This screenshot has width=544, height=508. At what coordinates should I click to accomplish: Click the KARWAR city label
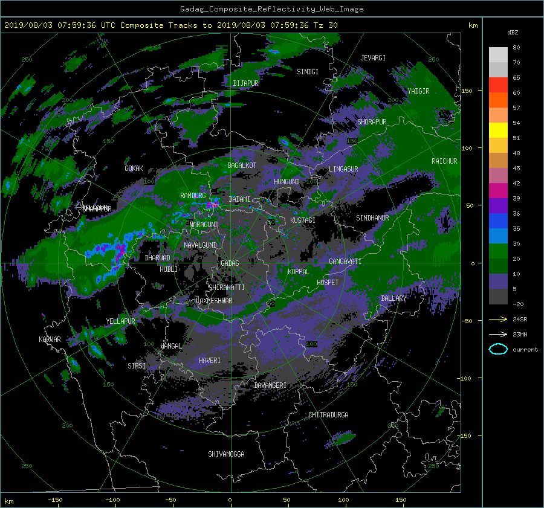(x=50, y=339)
